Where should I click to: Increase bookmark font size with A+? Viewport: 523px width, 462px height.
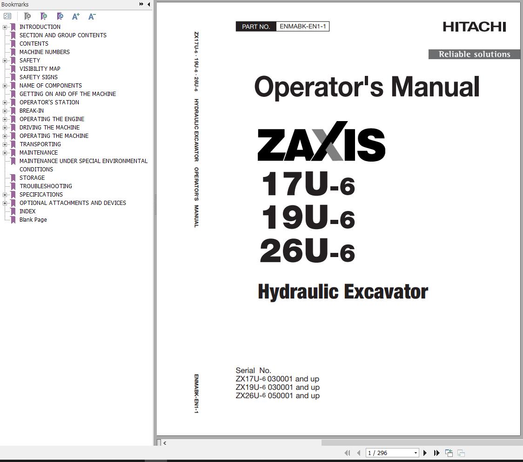point(76,16)
